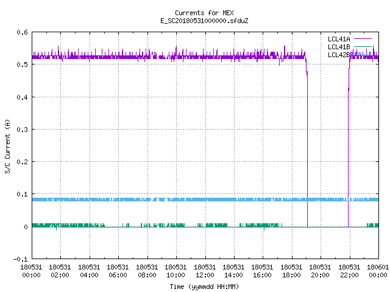Viewport: 390px width, 292px height.
Task: Click the y-axis tick value 0.1
Action: (22, 194)
